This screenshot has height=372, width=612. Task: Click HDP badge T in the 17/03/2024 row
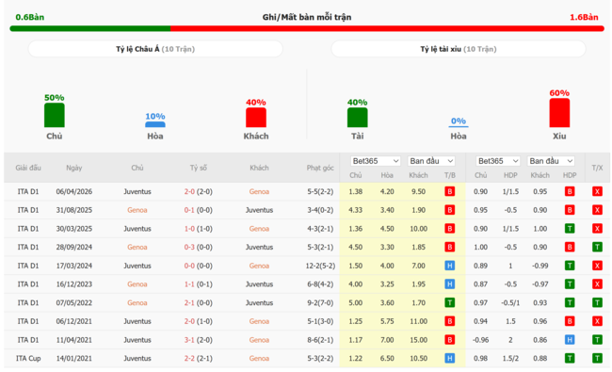click(570, 266)
